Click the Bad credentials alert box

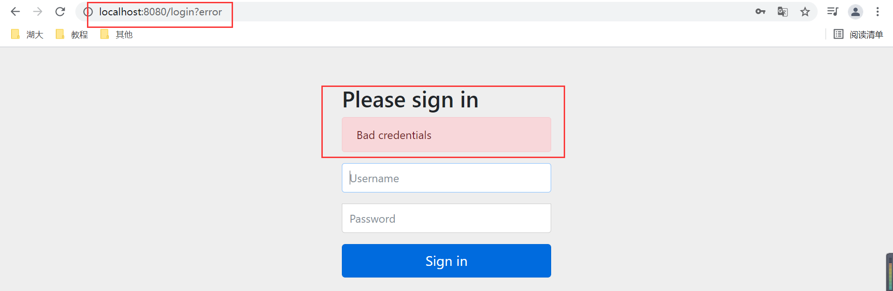(446, 135)
